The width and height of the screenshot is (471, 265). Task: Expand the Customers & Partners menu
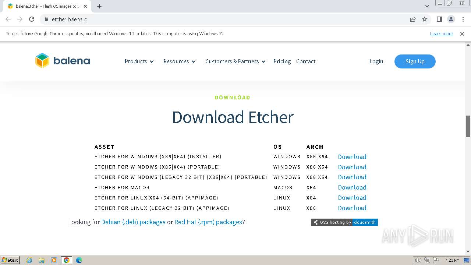pyautogui.click(x=235, y=61)
